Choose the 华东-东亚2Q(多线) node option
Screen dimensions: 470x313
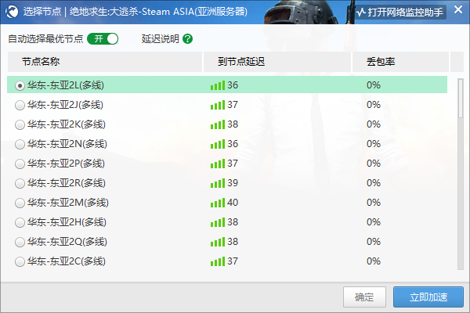(20, 242)
